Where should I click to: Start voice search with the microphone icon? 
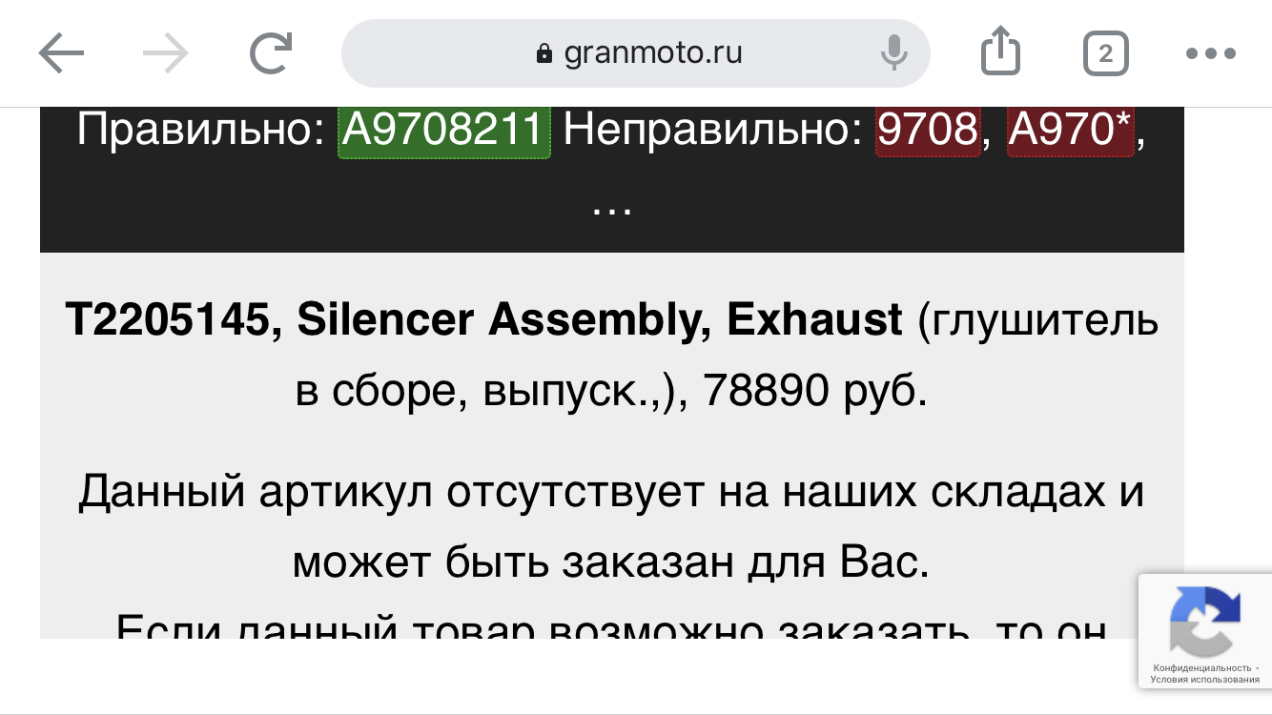click(893, 53)
